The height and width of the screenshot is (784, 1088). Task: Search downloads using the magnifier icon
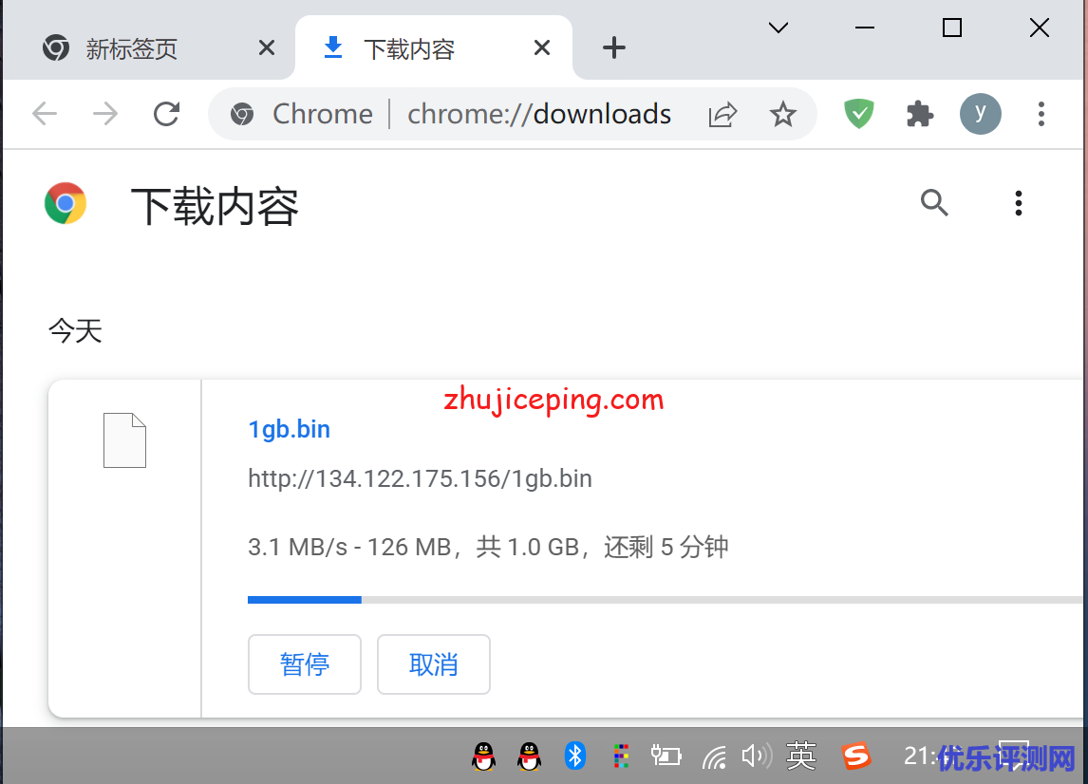pos(934,202)
